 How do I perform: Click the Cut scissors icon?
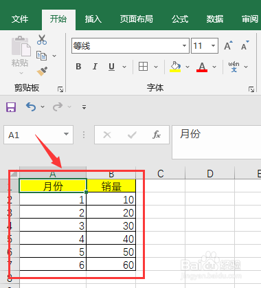coord(42,40)
